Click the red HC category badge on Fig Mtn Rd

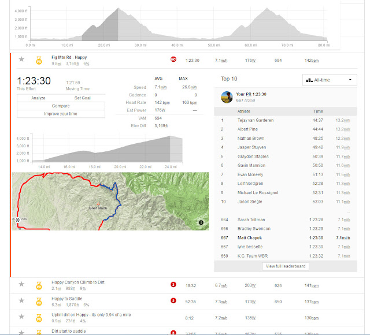[173, 59]
